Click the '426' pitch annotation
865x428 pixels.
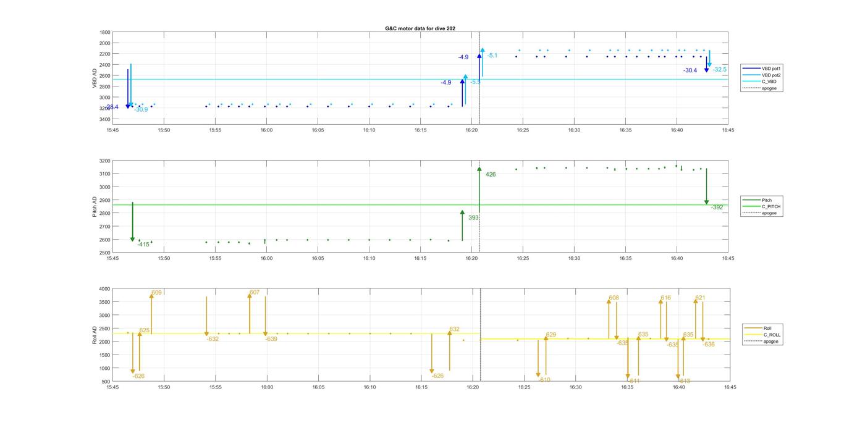point(491,175)
